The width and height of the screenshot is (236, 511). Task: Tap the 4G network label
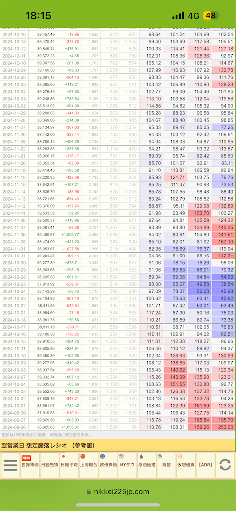click(193, 16)
